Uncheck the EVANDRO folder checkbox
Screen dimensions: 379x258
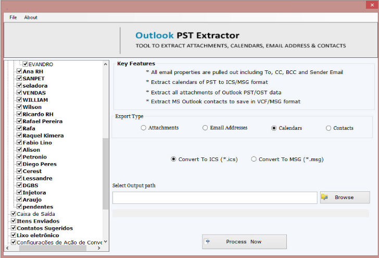point(26,64)
